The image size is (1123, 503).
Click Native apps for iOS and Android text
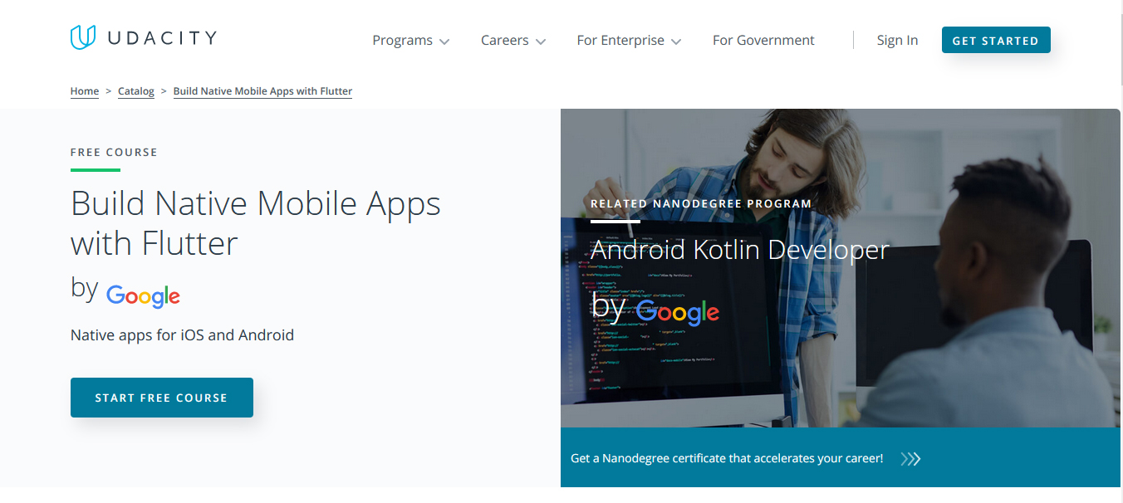point(183,335)
